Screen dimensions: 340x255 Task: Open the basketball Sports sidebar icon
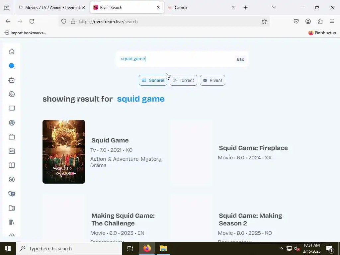pos(12,123)
